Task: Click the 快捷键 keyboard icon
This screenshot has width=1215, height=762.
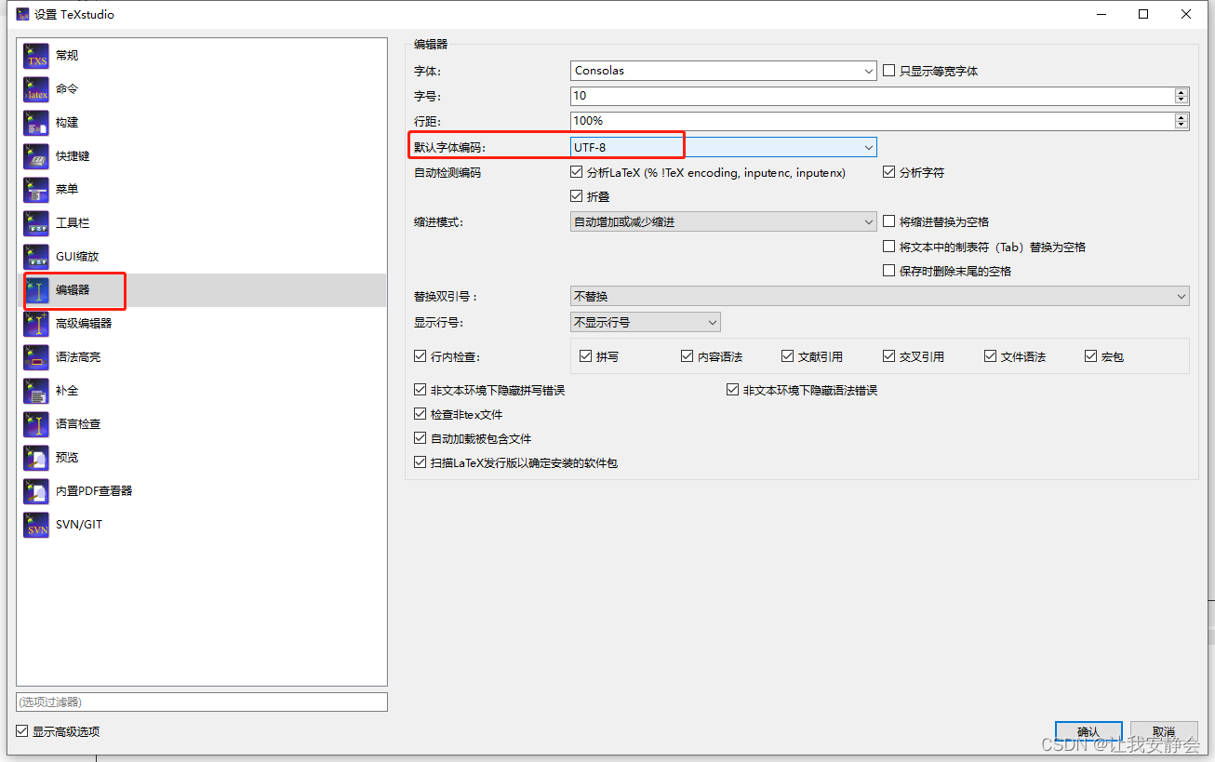Action: (36, 156)
